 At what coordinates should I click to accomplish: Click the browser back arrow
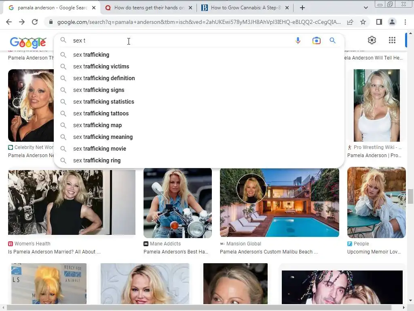click(9, 22)
